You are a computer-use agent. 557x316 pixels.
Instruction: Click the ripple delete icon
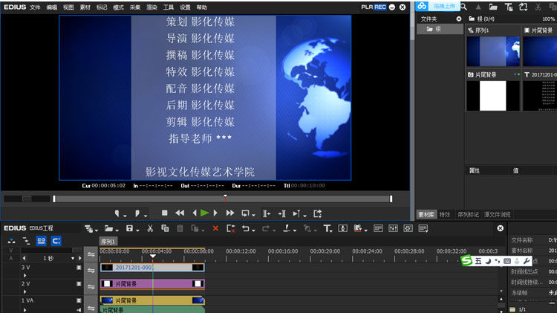[230, 228]
